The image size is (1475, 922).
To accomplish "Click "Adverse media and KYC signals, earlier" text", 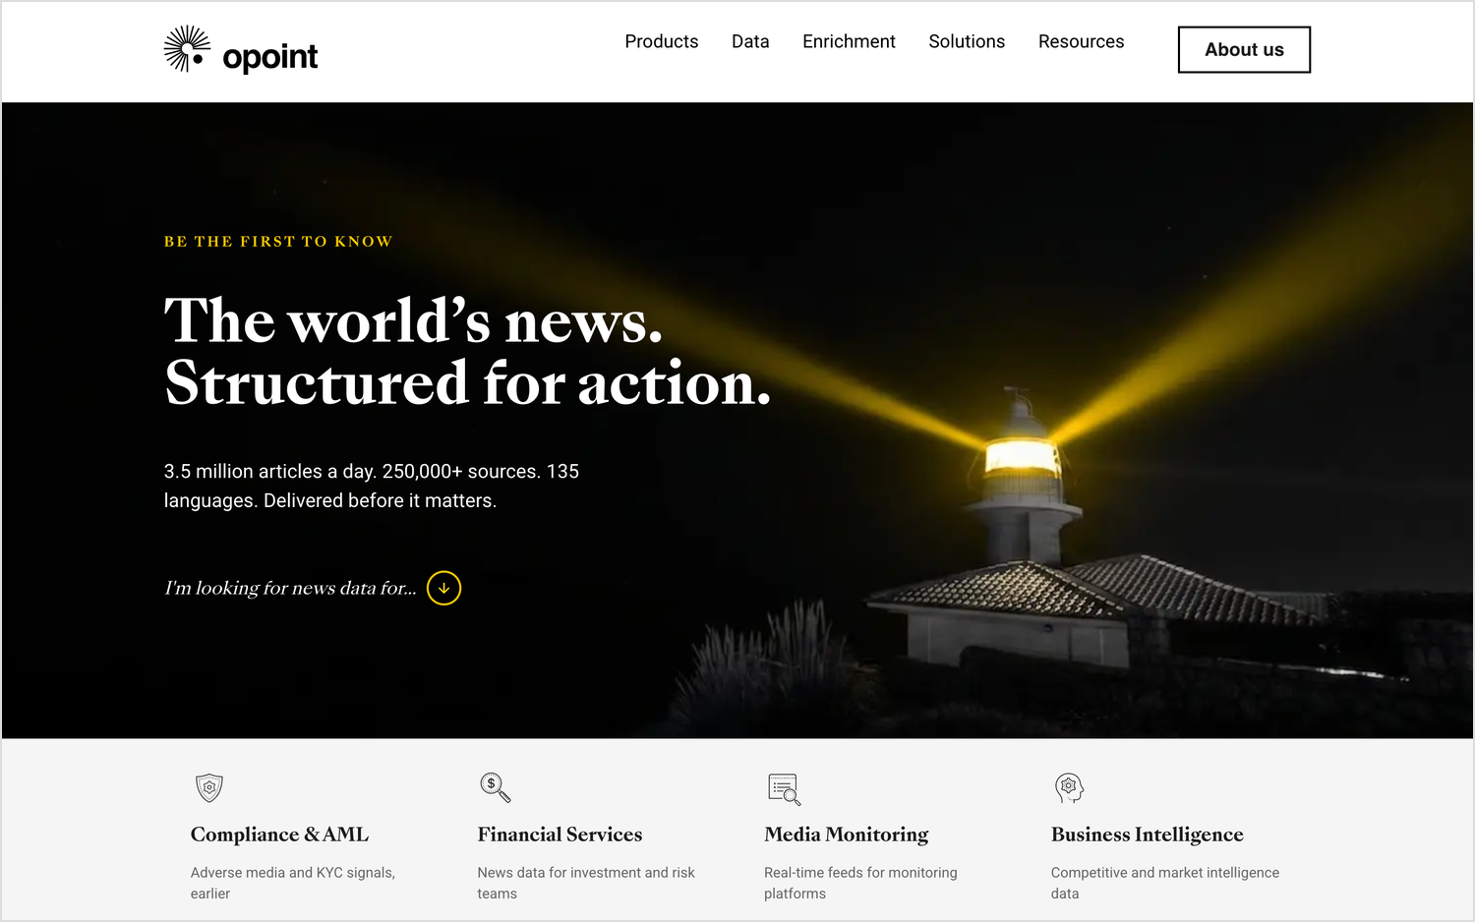I will 293,883.
